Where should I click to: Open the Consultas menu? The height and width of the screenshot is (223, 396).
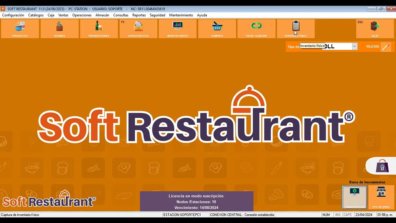click(x=121, y=15)
